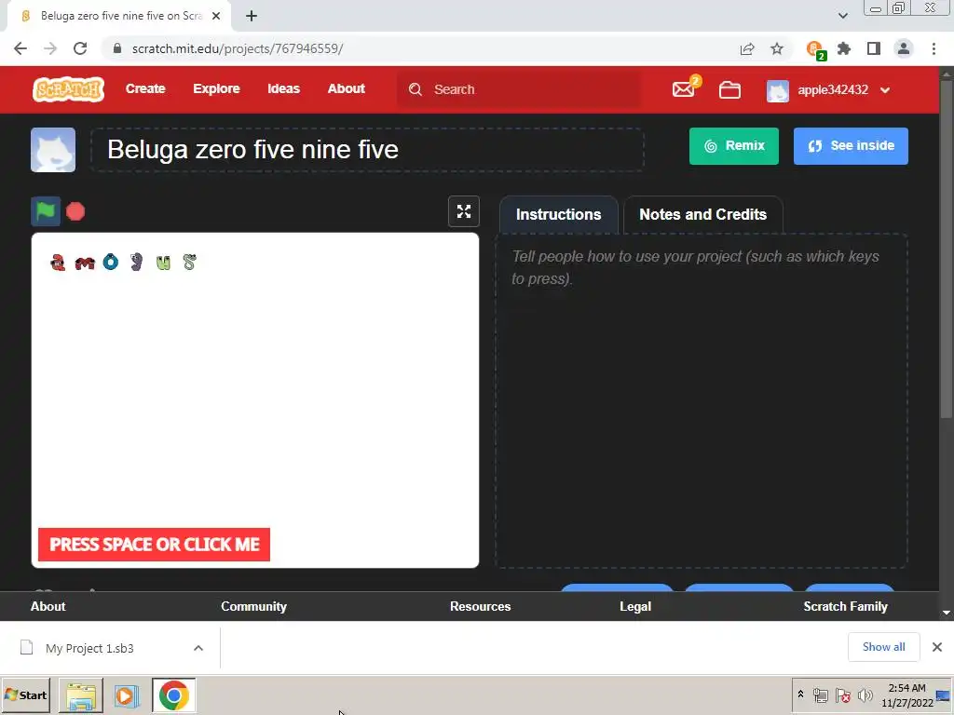The width and height of the screenshot is (954, 715).
Task: Open the Windows Start menu
Action: pos(25,695)
